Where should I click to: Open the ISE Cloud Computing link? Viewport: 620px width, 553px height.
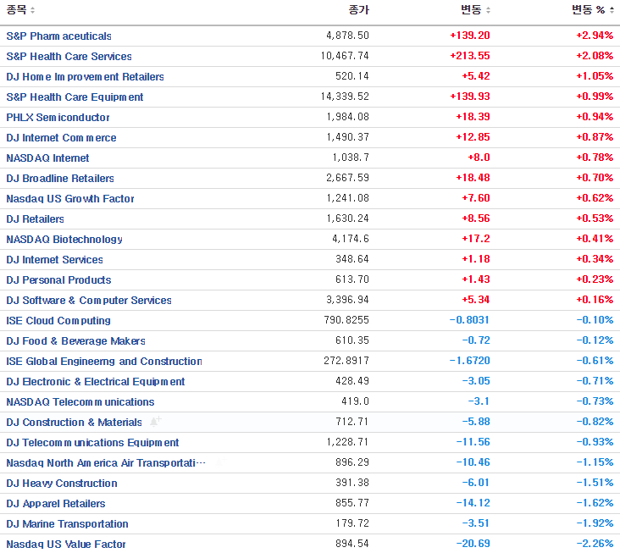[58, 321]
